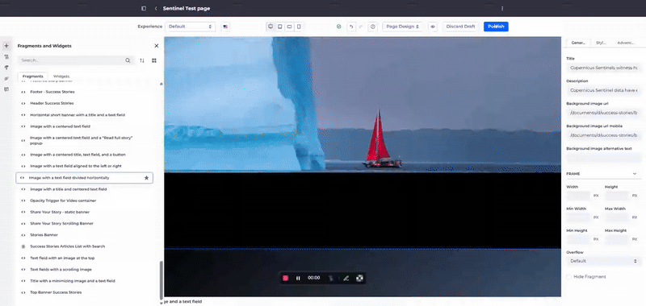646x306 pixels.
Task: Click the Publish button
Action: (x=496, y=27)
